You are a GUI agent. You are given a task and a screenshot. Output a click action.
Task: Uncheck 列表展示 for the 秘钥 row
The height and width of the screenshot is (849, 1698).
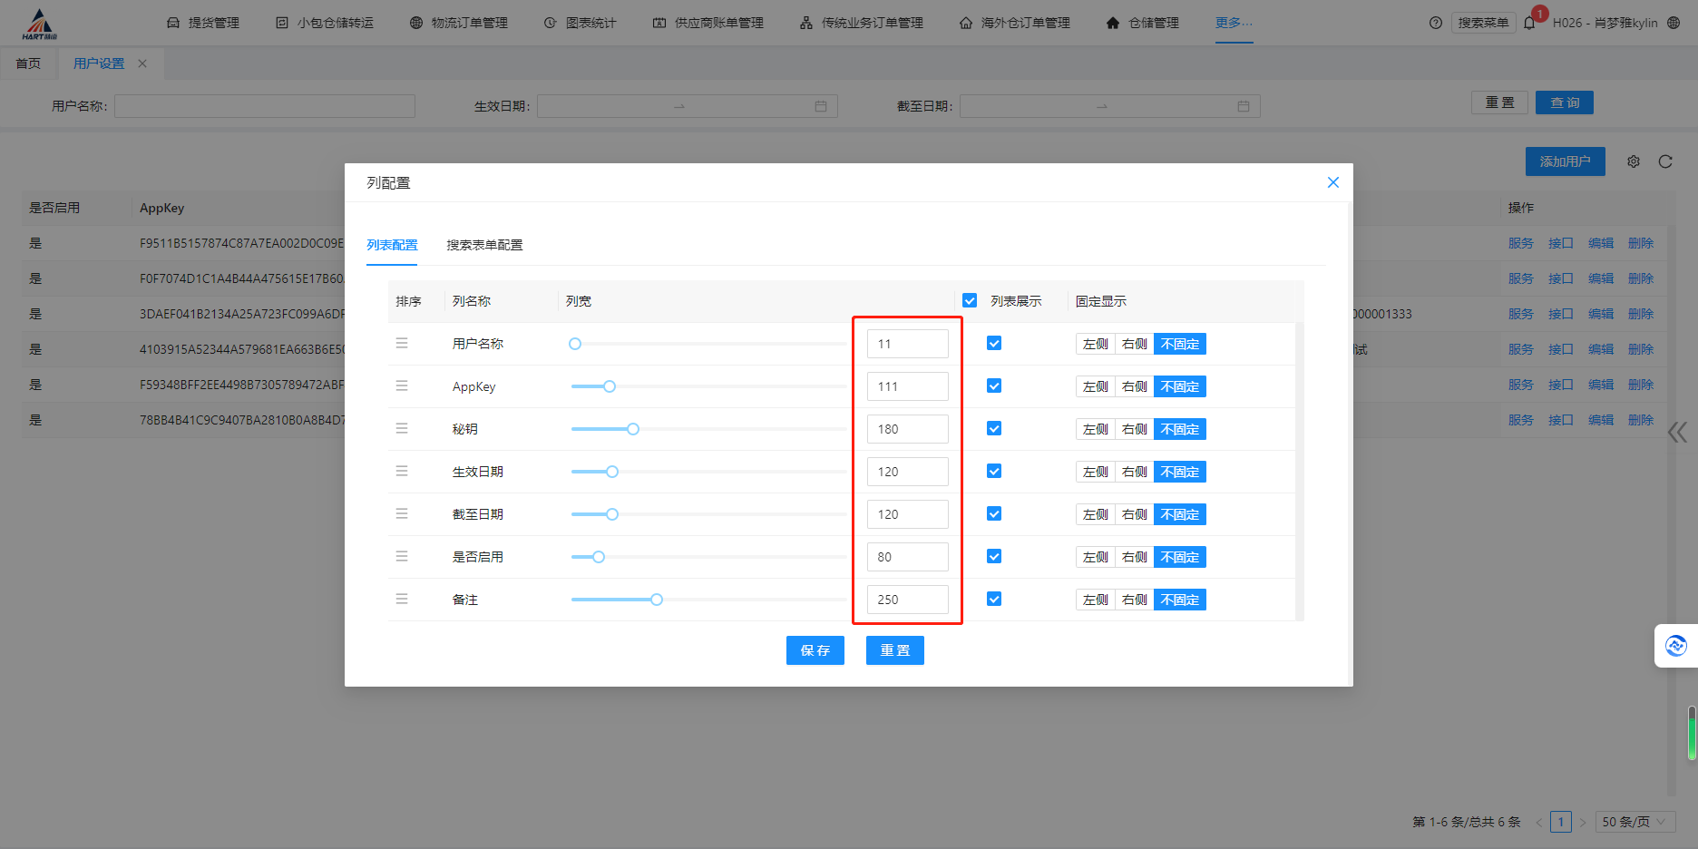[x=994, y=428]
